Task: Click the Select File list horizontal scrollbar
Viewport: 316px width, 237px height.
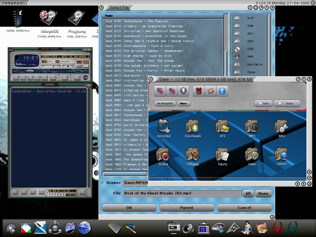Action: pos(125,173)
